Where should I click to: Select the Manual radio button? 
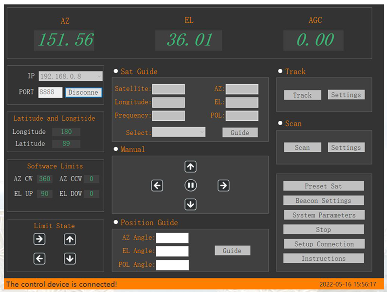click(x=116, y=149)
